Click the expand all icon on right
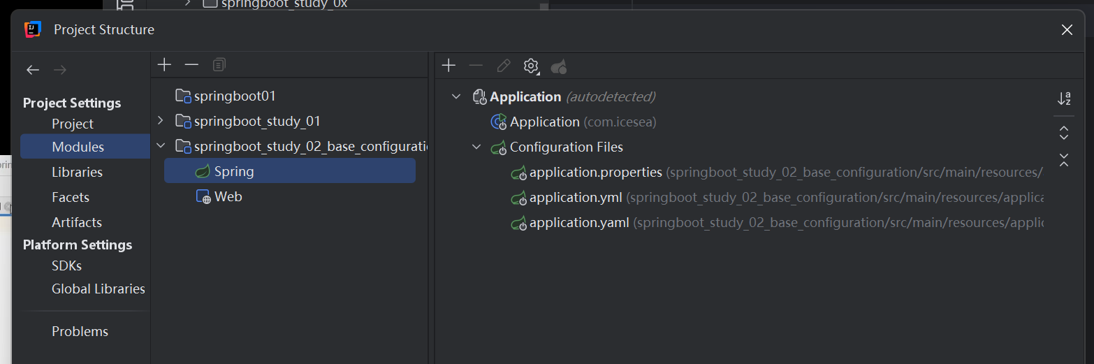 point(1064,132)
